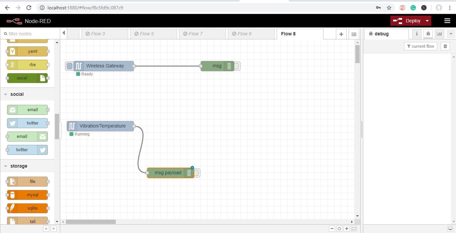Click the palette vertical scrollbar thumb
456x233 pixels.
tap(57, 127)
